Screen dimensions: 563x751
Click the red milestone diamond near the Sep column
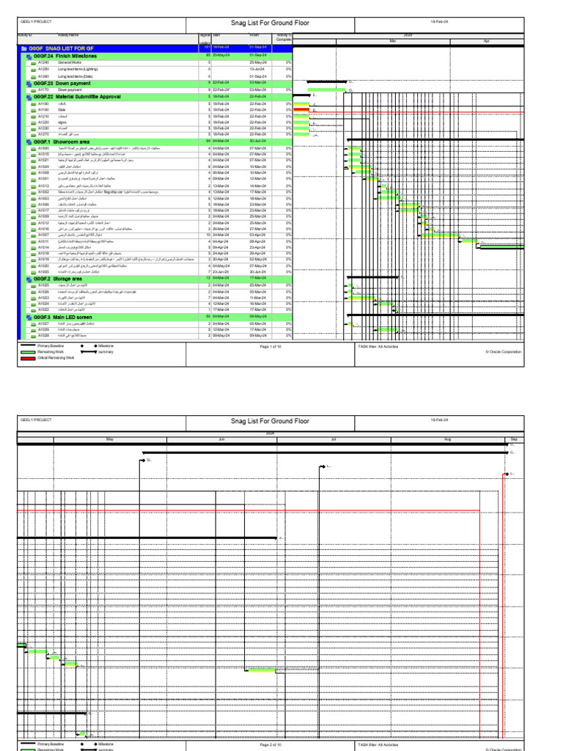tap(507, 475)
